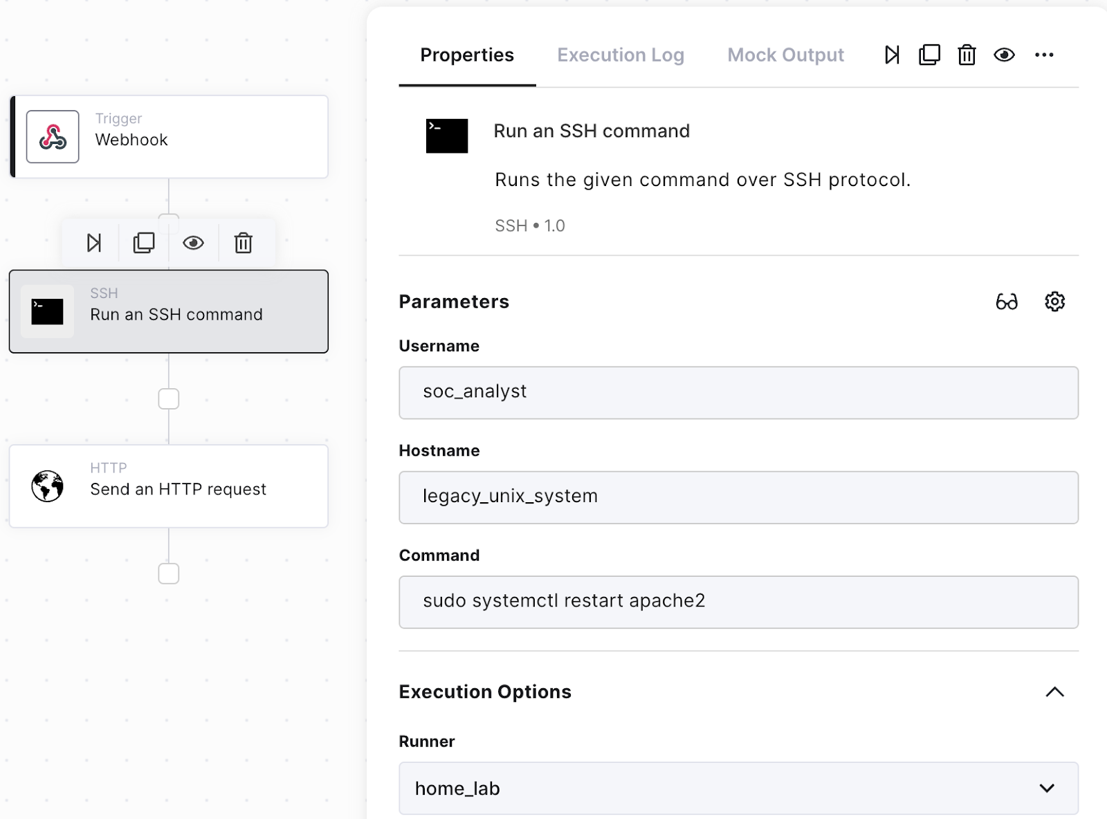Delete the action using the trash icon
1107x819 pixels.
pos(967,55)
